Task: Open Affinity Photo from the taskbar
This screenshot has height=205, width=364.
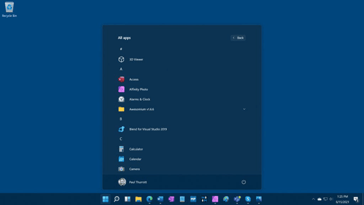Action: (x=215, y=199)
